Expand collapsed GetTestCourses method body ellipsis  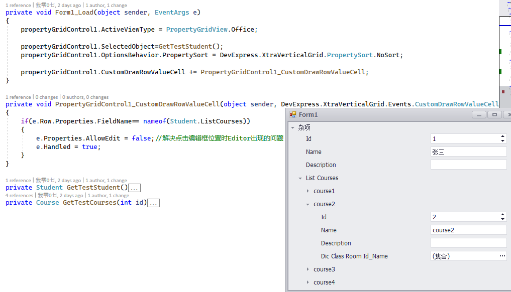[153, 203]
